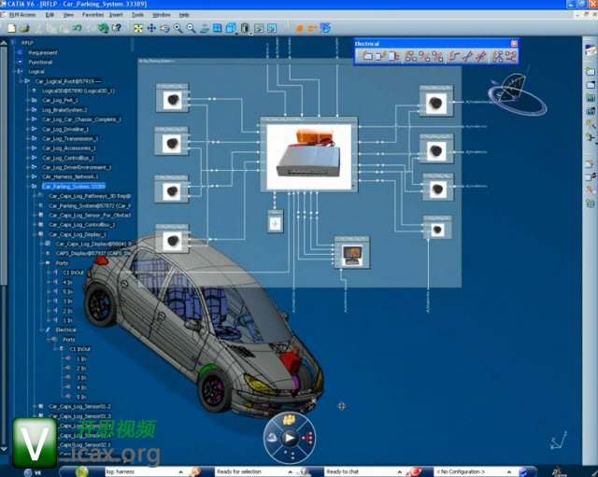This screenshot has height=477, width=598.
Task: Select the Pan view tool
Action: point(151,28)
